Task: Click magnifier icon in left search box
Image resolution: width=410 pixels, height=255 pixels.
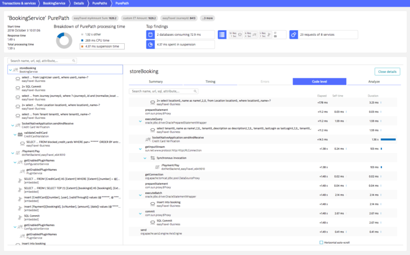Action: [x=73, y=60]
